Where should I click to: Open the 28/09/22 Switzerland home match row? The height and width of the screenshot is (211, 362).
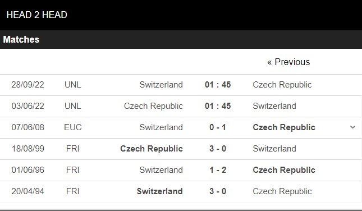181,85
